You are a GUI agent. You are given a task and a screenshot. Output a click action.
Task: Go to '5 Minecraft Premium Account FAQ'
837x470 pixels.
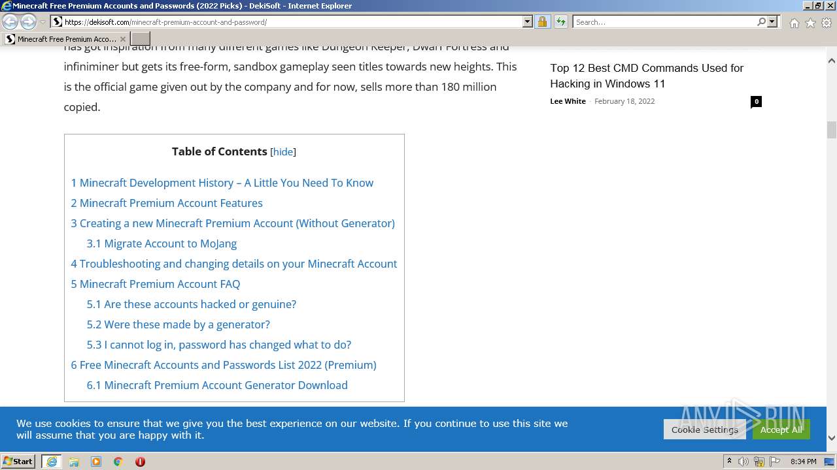pyautogui.click(x=156, y=284)
